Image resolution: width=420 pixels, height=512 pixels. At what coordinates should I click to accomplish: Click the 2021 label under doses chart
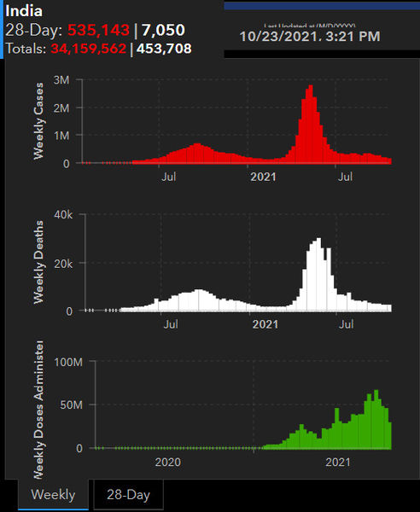338,462
